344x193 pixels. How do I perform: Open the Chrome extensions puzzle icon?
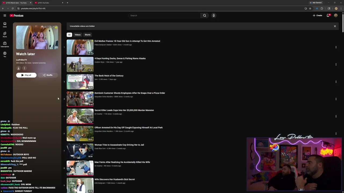tap(322, 8)
